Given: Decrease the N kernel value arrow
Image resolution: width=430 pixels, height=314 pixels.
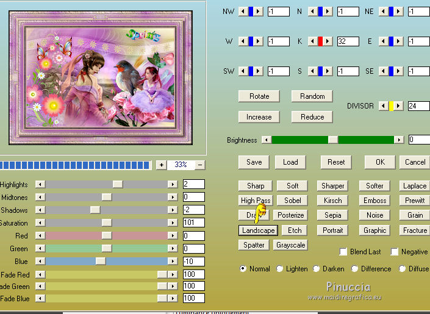Looking at the screenshot, I should pyautogui.click(x=313, y=12).
